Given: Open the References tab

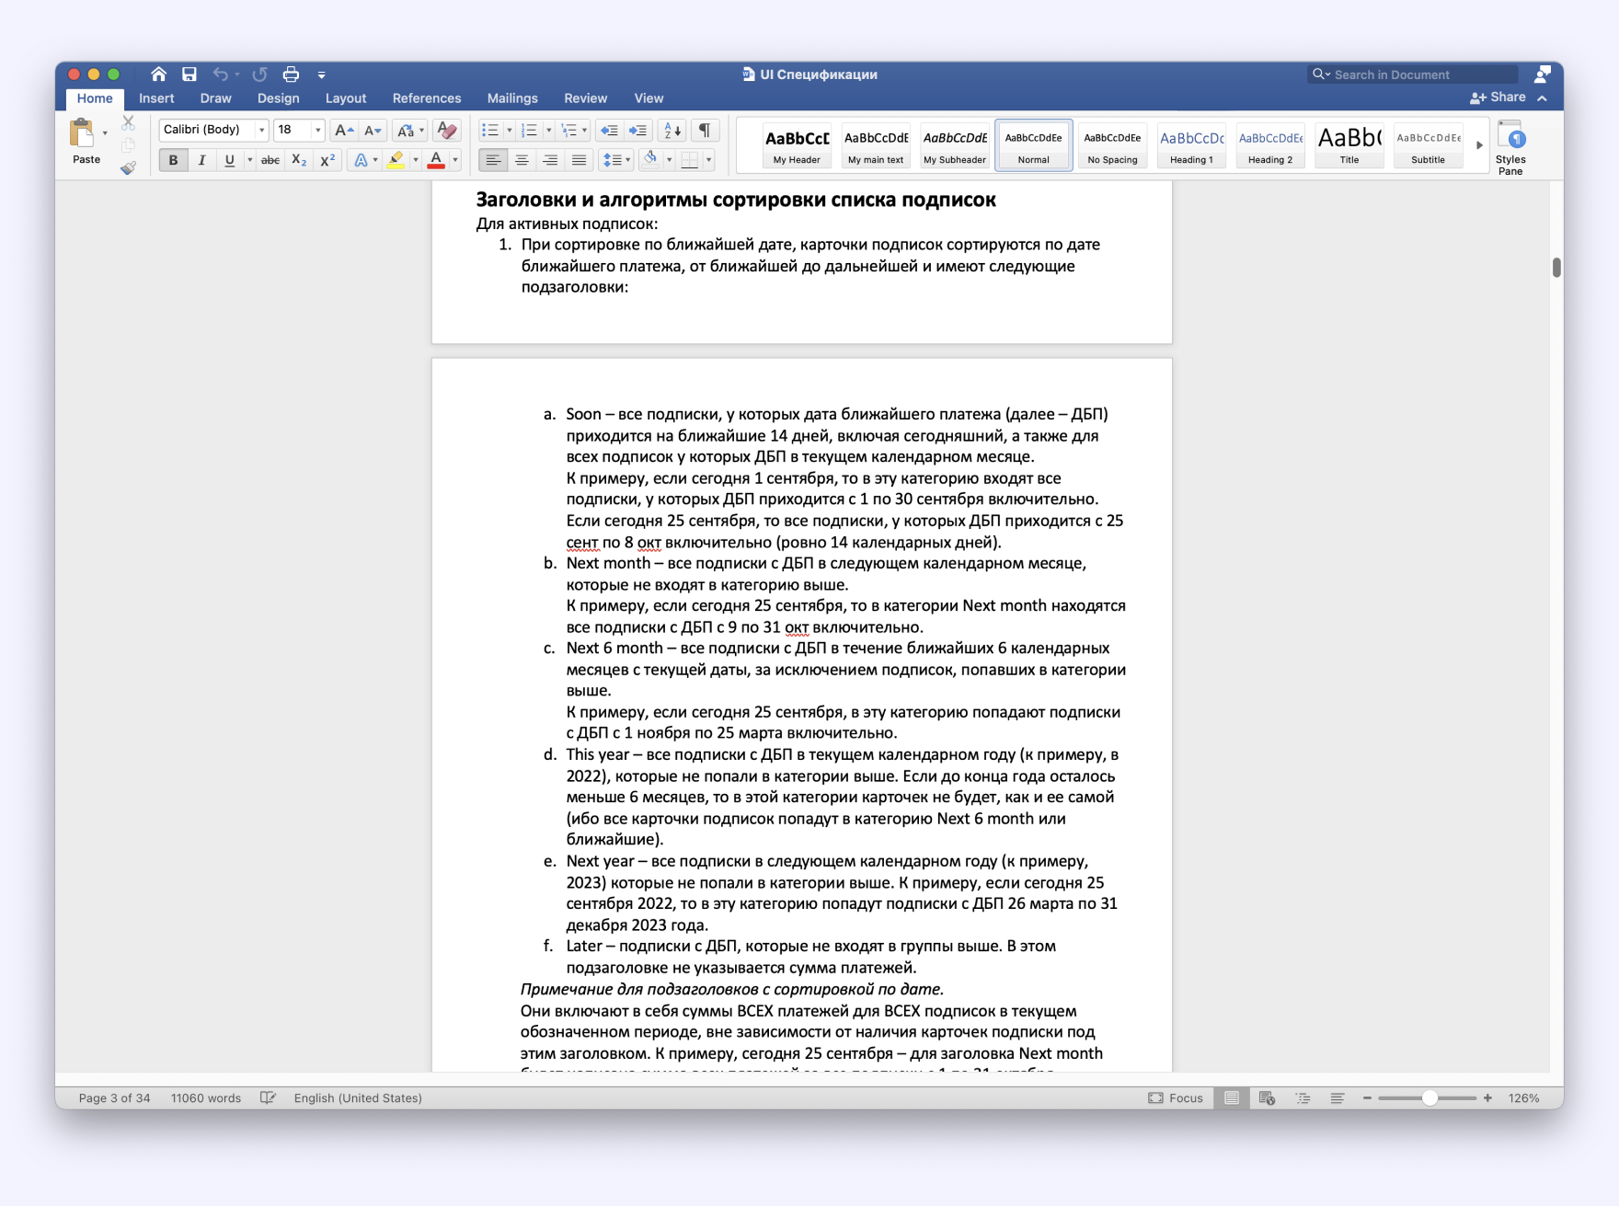Looking at the screenshot, I should (427, 98).
